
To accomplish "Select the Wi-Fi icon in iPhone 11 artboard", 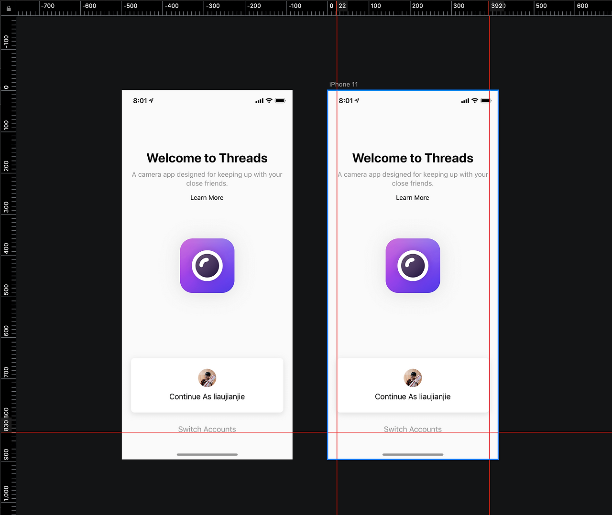I will tap(475, 101).
